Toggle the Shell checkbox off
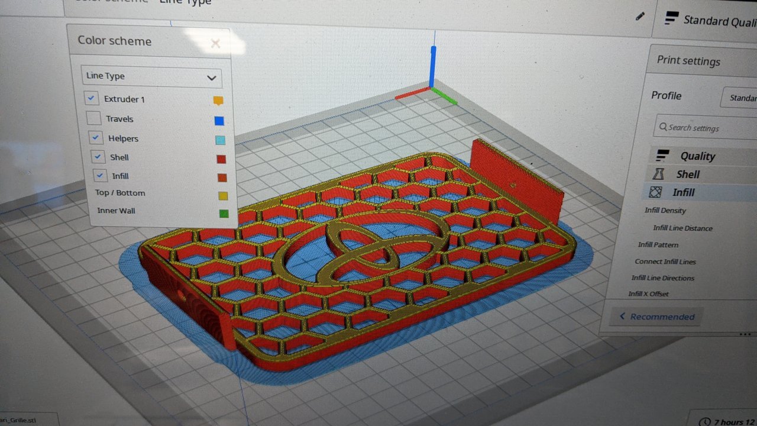Viewport: 757px width, 426px height. [x=99, y=157]
